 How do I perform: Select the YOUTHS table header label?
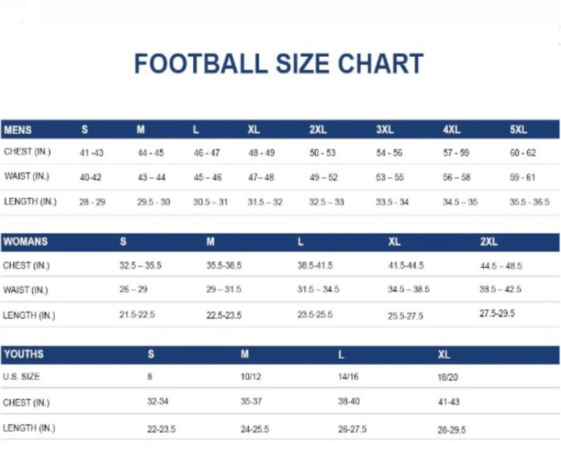(x=23, y=354)
